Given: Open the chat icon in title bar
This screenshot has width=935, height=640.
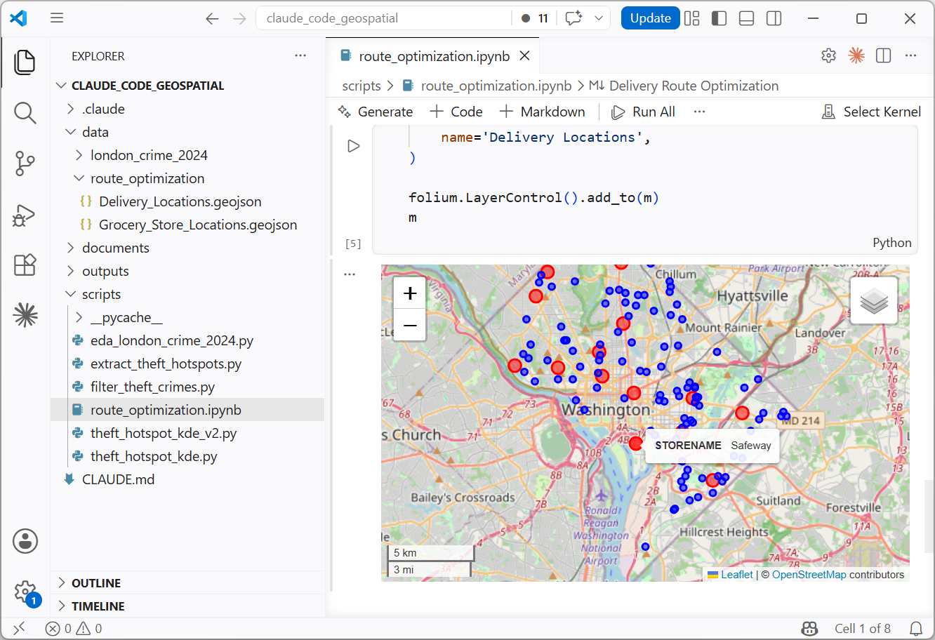Looking at the screenshot, I should click(x=573, y=18).
